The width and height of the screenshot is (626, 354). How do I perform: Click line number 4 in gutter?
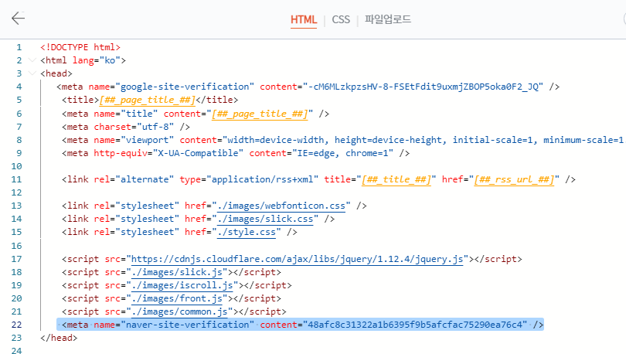tap(19, 87)
